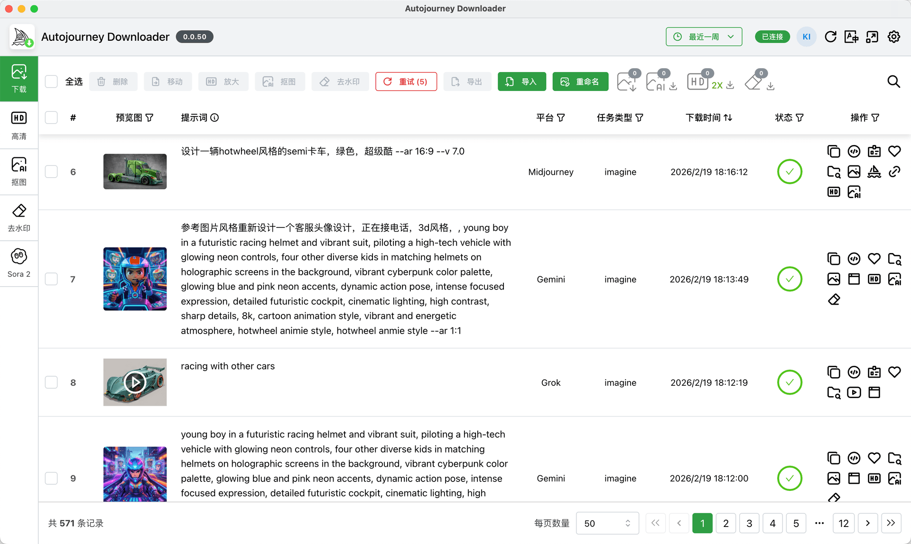This screenshot has width=911, height=544.
Task: Click the 重试 (5) retry button
Action: point(406,81)
